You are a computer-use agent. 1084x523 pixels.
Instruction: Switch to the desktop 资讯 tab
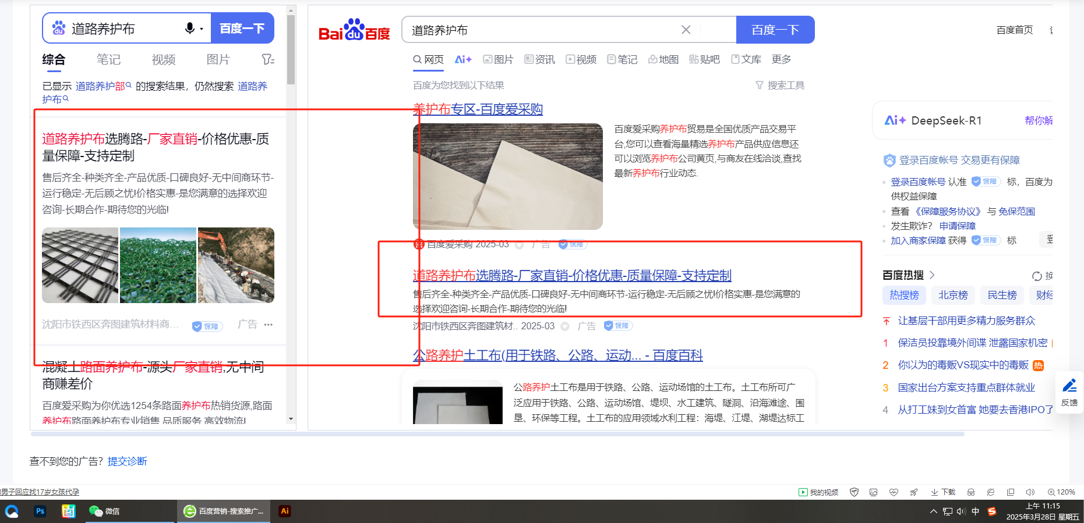pos(539,59)
